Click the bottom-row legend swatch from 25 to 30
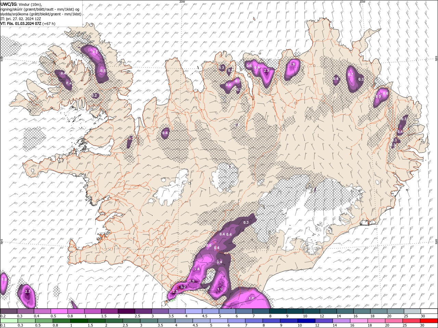Image resolution: width=438 pixels, height=328 pixels. click(412, 321)
